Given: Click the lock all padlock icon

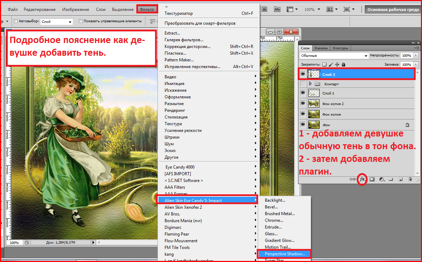Looking at the screenshot, I should click(x=343, y=65).
